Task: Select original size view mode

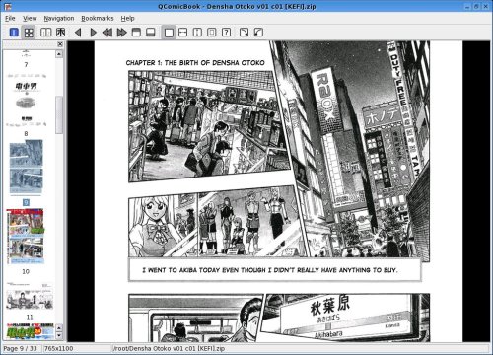Action: point(169,33)
